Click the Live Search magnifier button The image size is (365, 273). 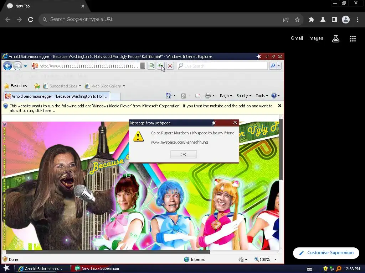point(273,66)
